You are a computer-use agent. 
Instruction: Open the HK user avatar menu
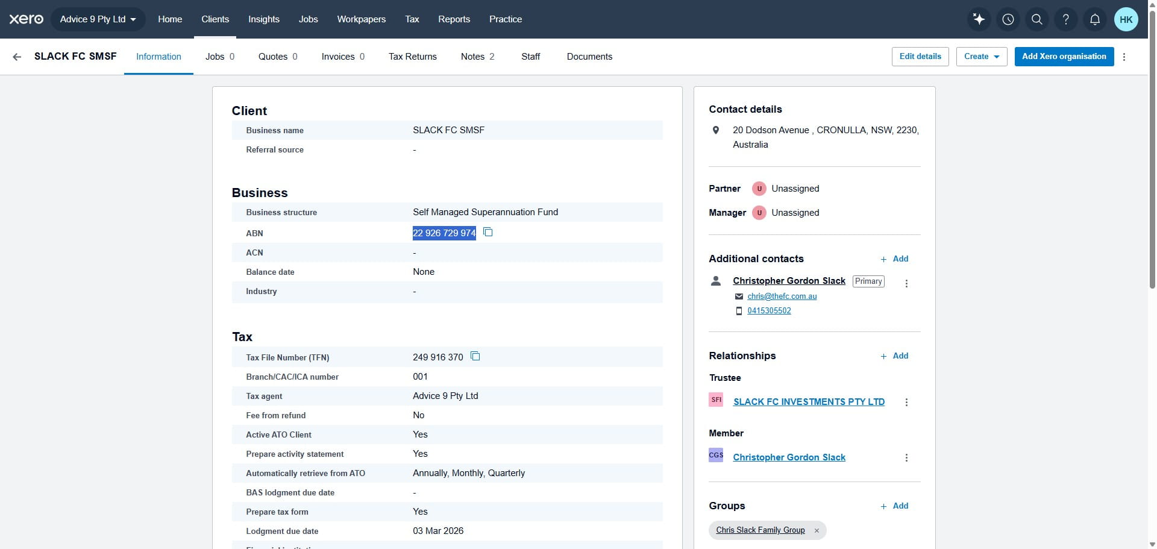tap(1126, 19)
